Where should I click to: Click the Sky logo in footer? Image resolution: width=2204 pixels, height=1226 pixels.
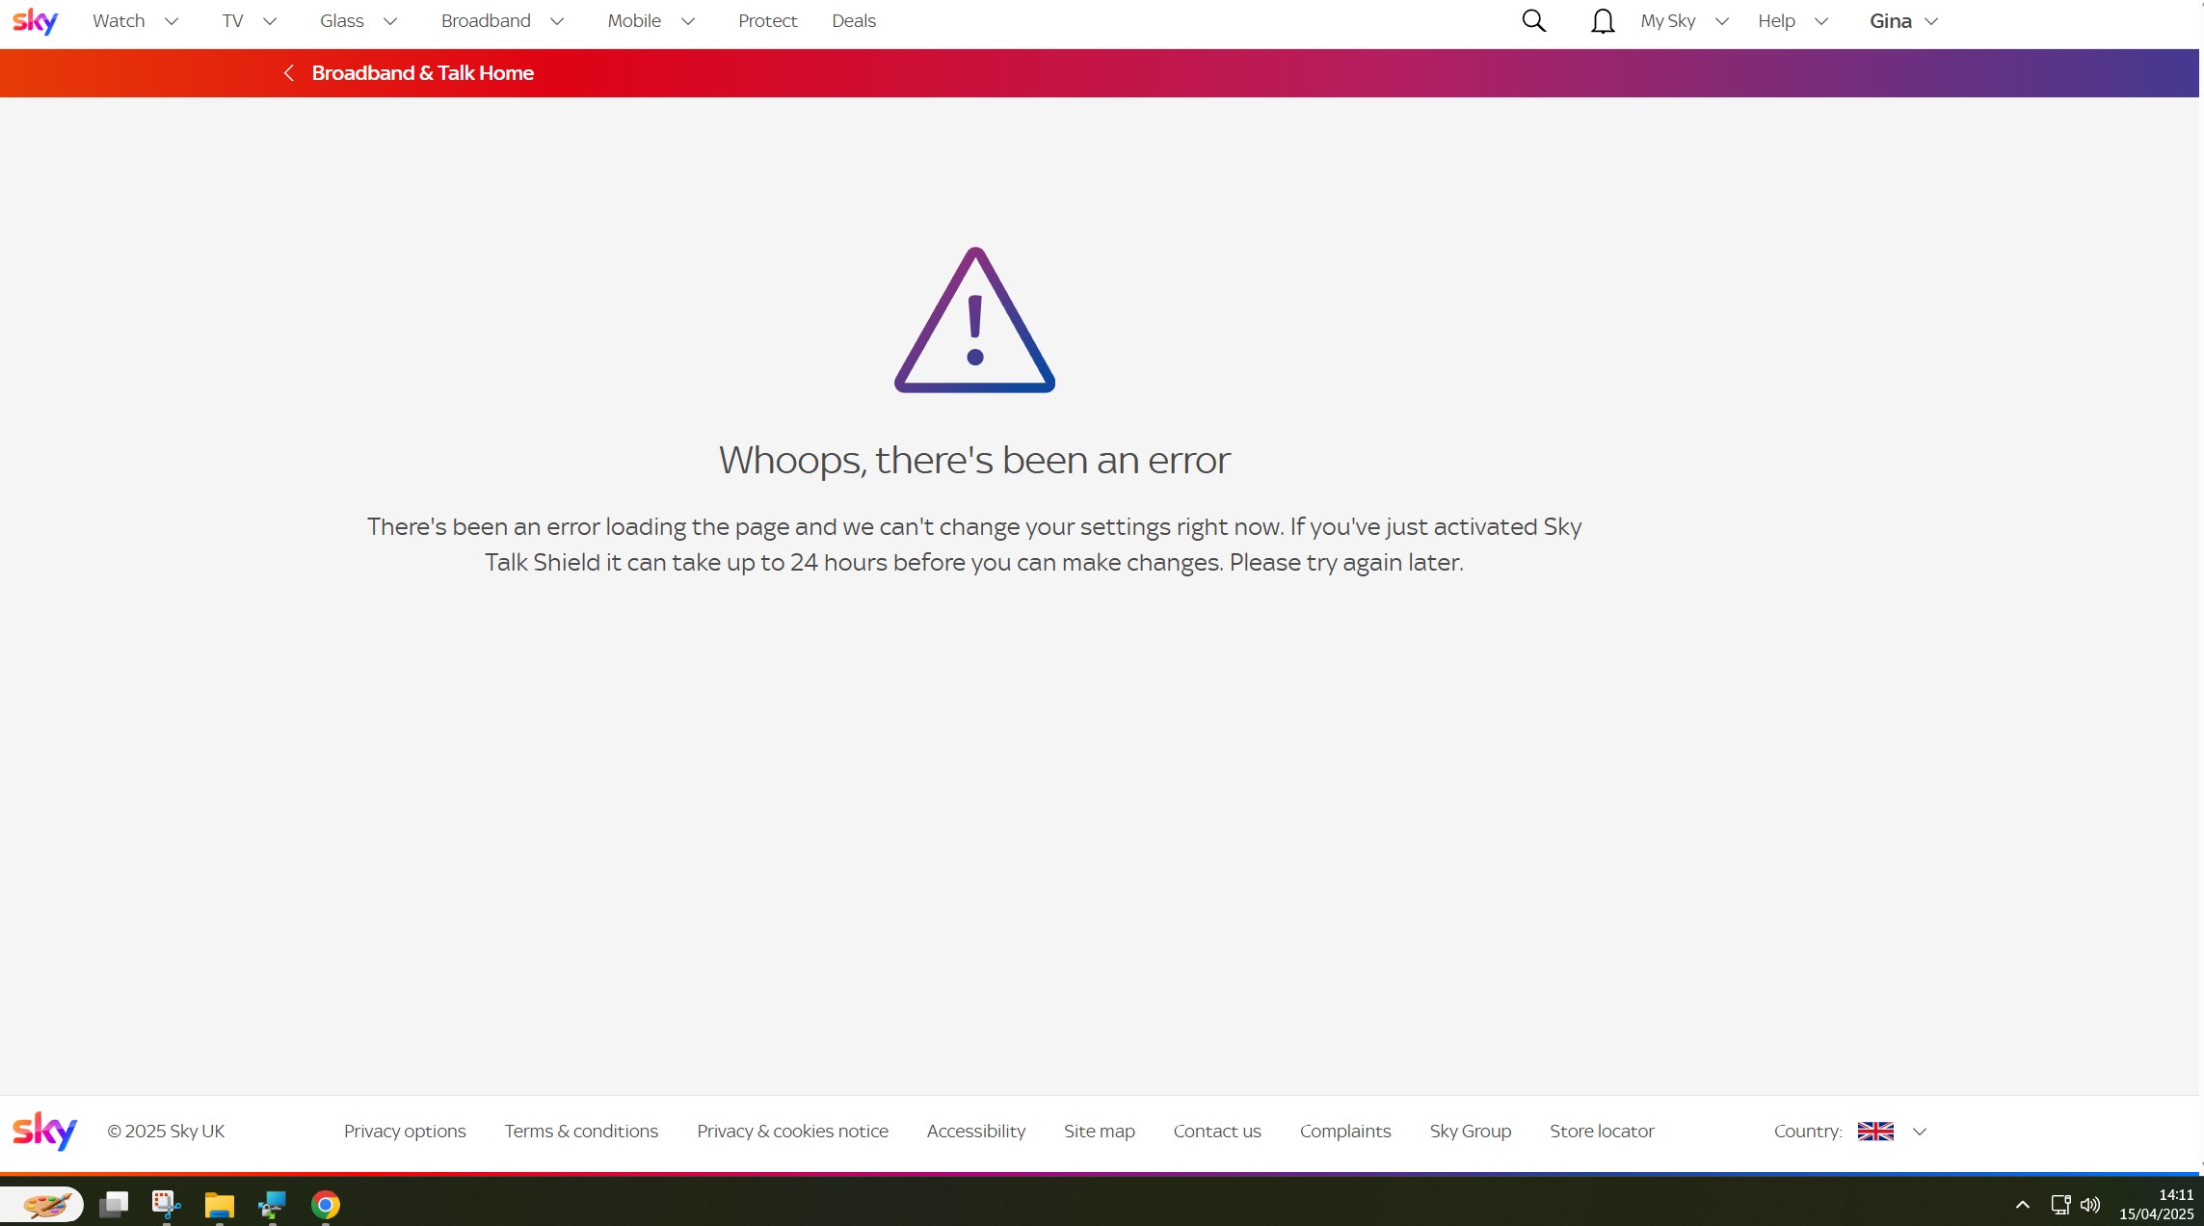pos(44,1131)
